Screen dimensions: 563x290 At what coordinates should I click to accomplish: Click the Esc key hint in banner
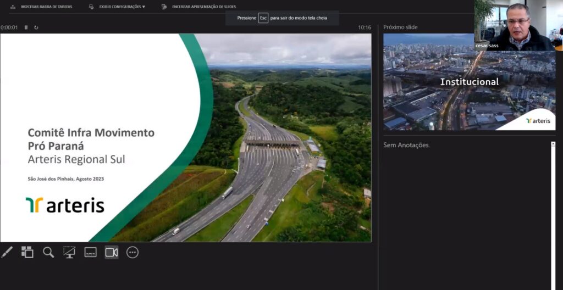[x=263, y=18]
